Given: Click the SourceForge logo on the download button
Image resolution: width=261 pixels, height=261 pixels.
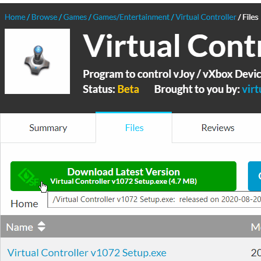Looking at the screenshot, I should click(28, 177).
